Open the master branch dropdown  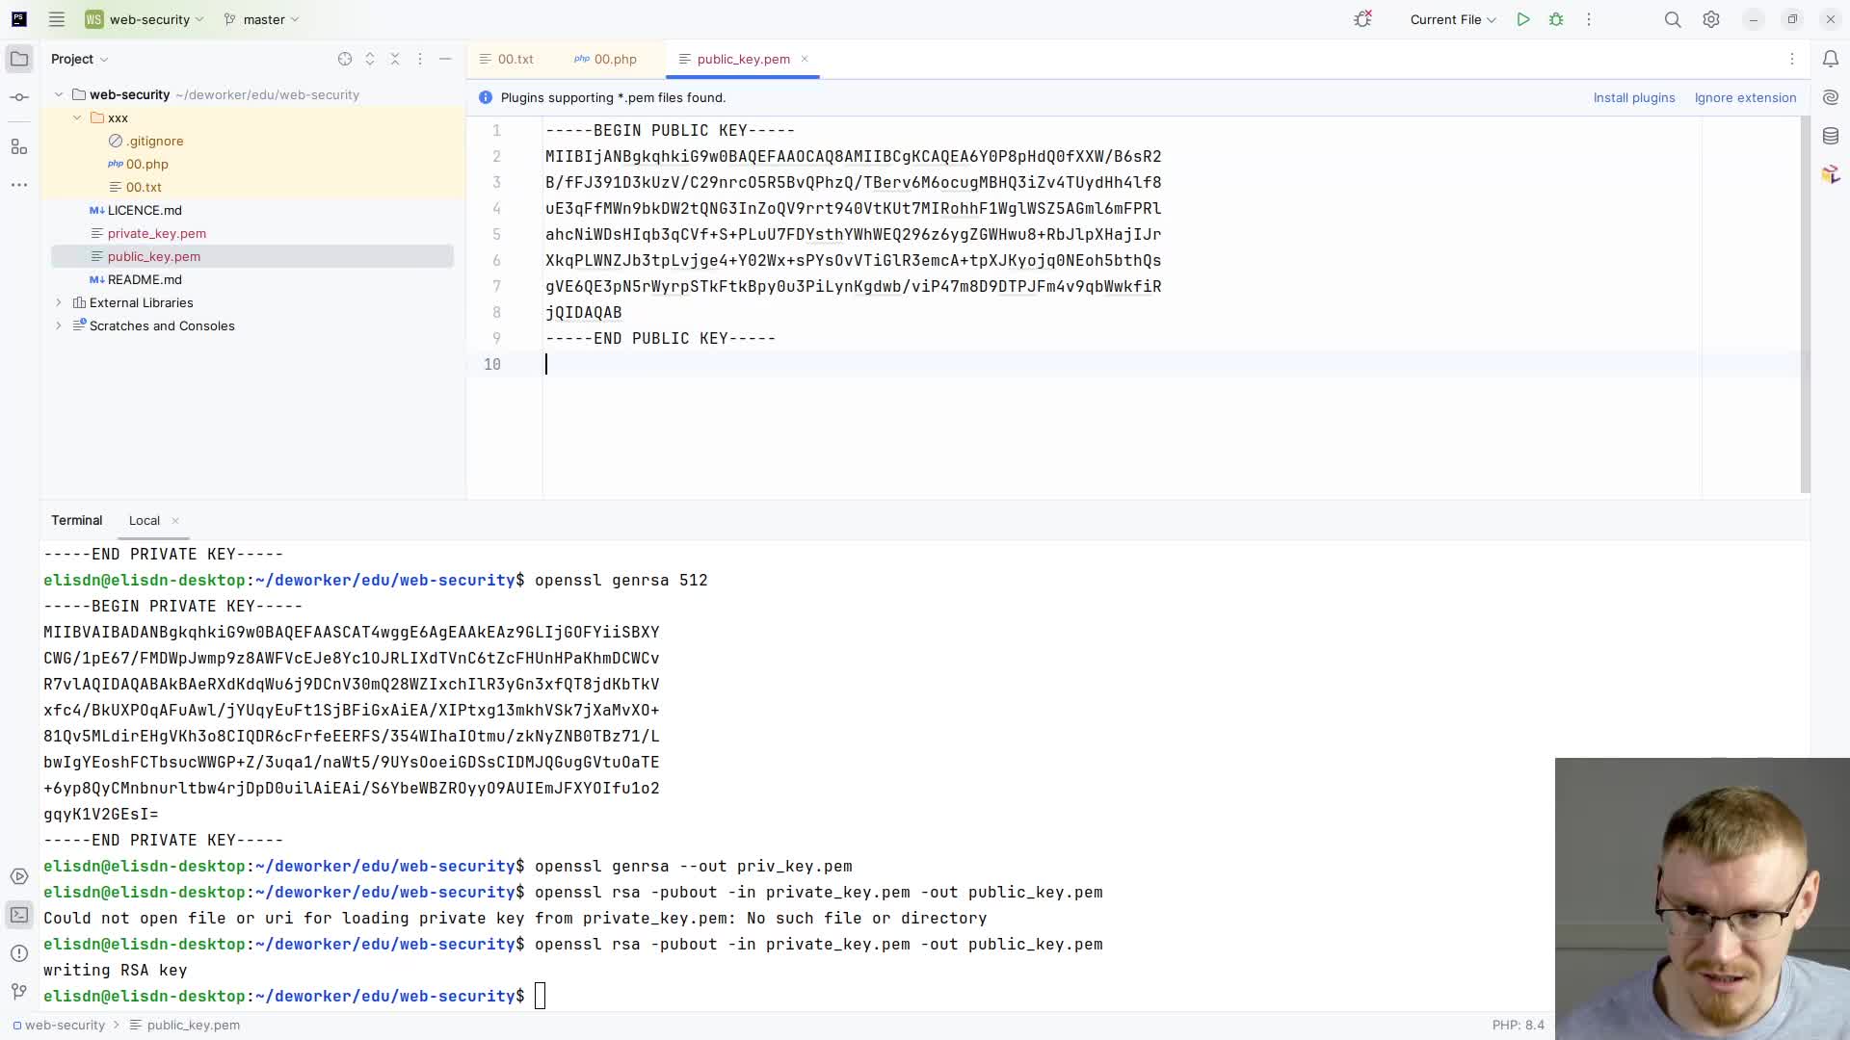tap(262, 19)
